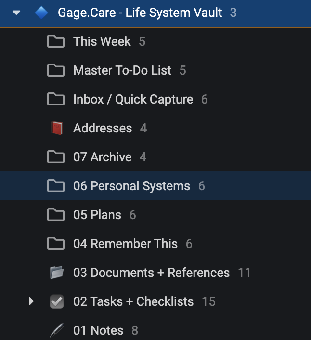Click the blue diamond vault icon
The image size is (311, 340).
[41, 13]
